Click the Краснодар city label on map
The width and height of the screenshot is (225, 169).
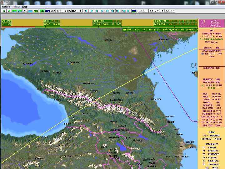[28, 64]
